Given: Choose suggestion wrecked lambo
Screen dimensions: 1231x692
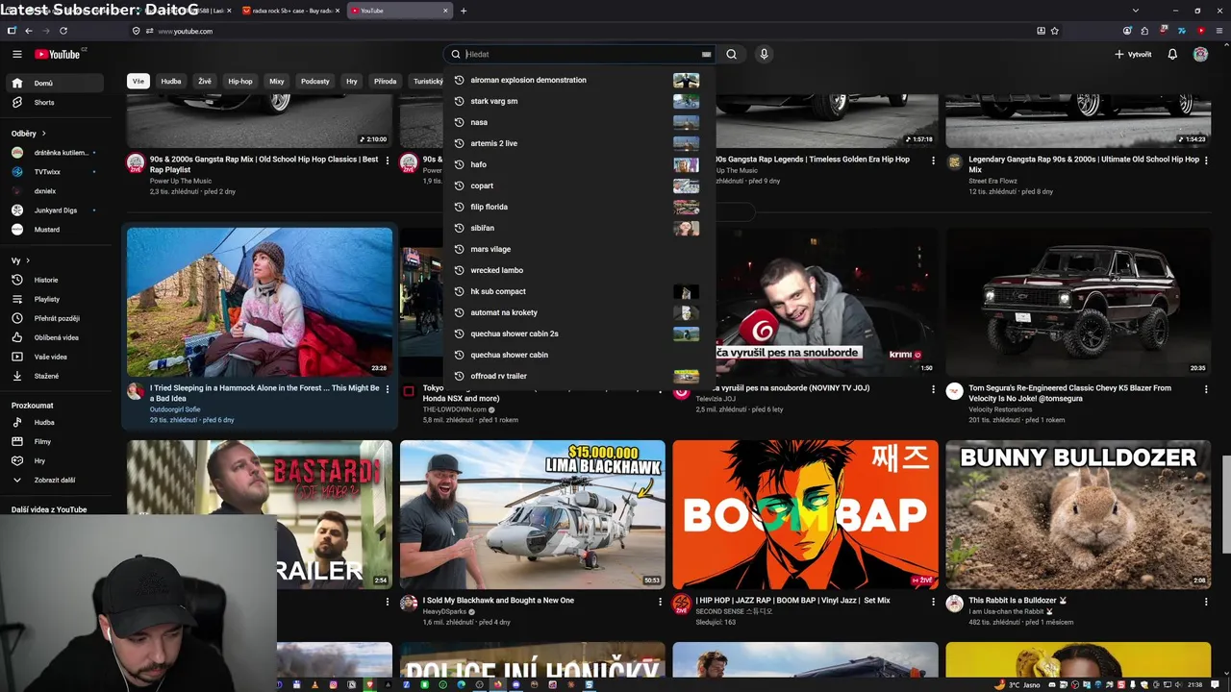Looking at the screenshot, I should coord(578,270).
